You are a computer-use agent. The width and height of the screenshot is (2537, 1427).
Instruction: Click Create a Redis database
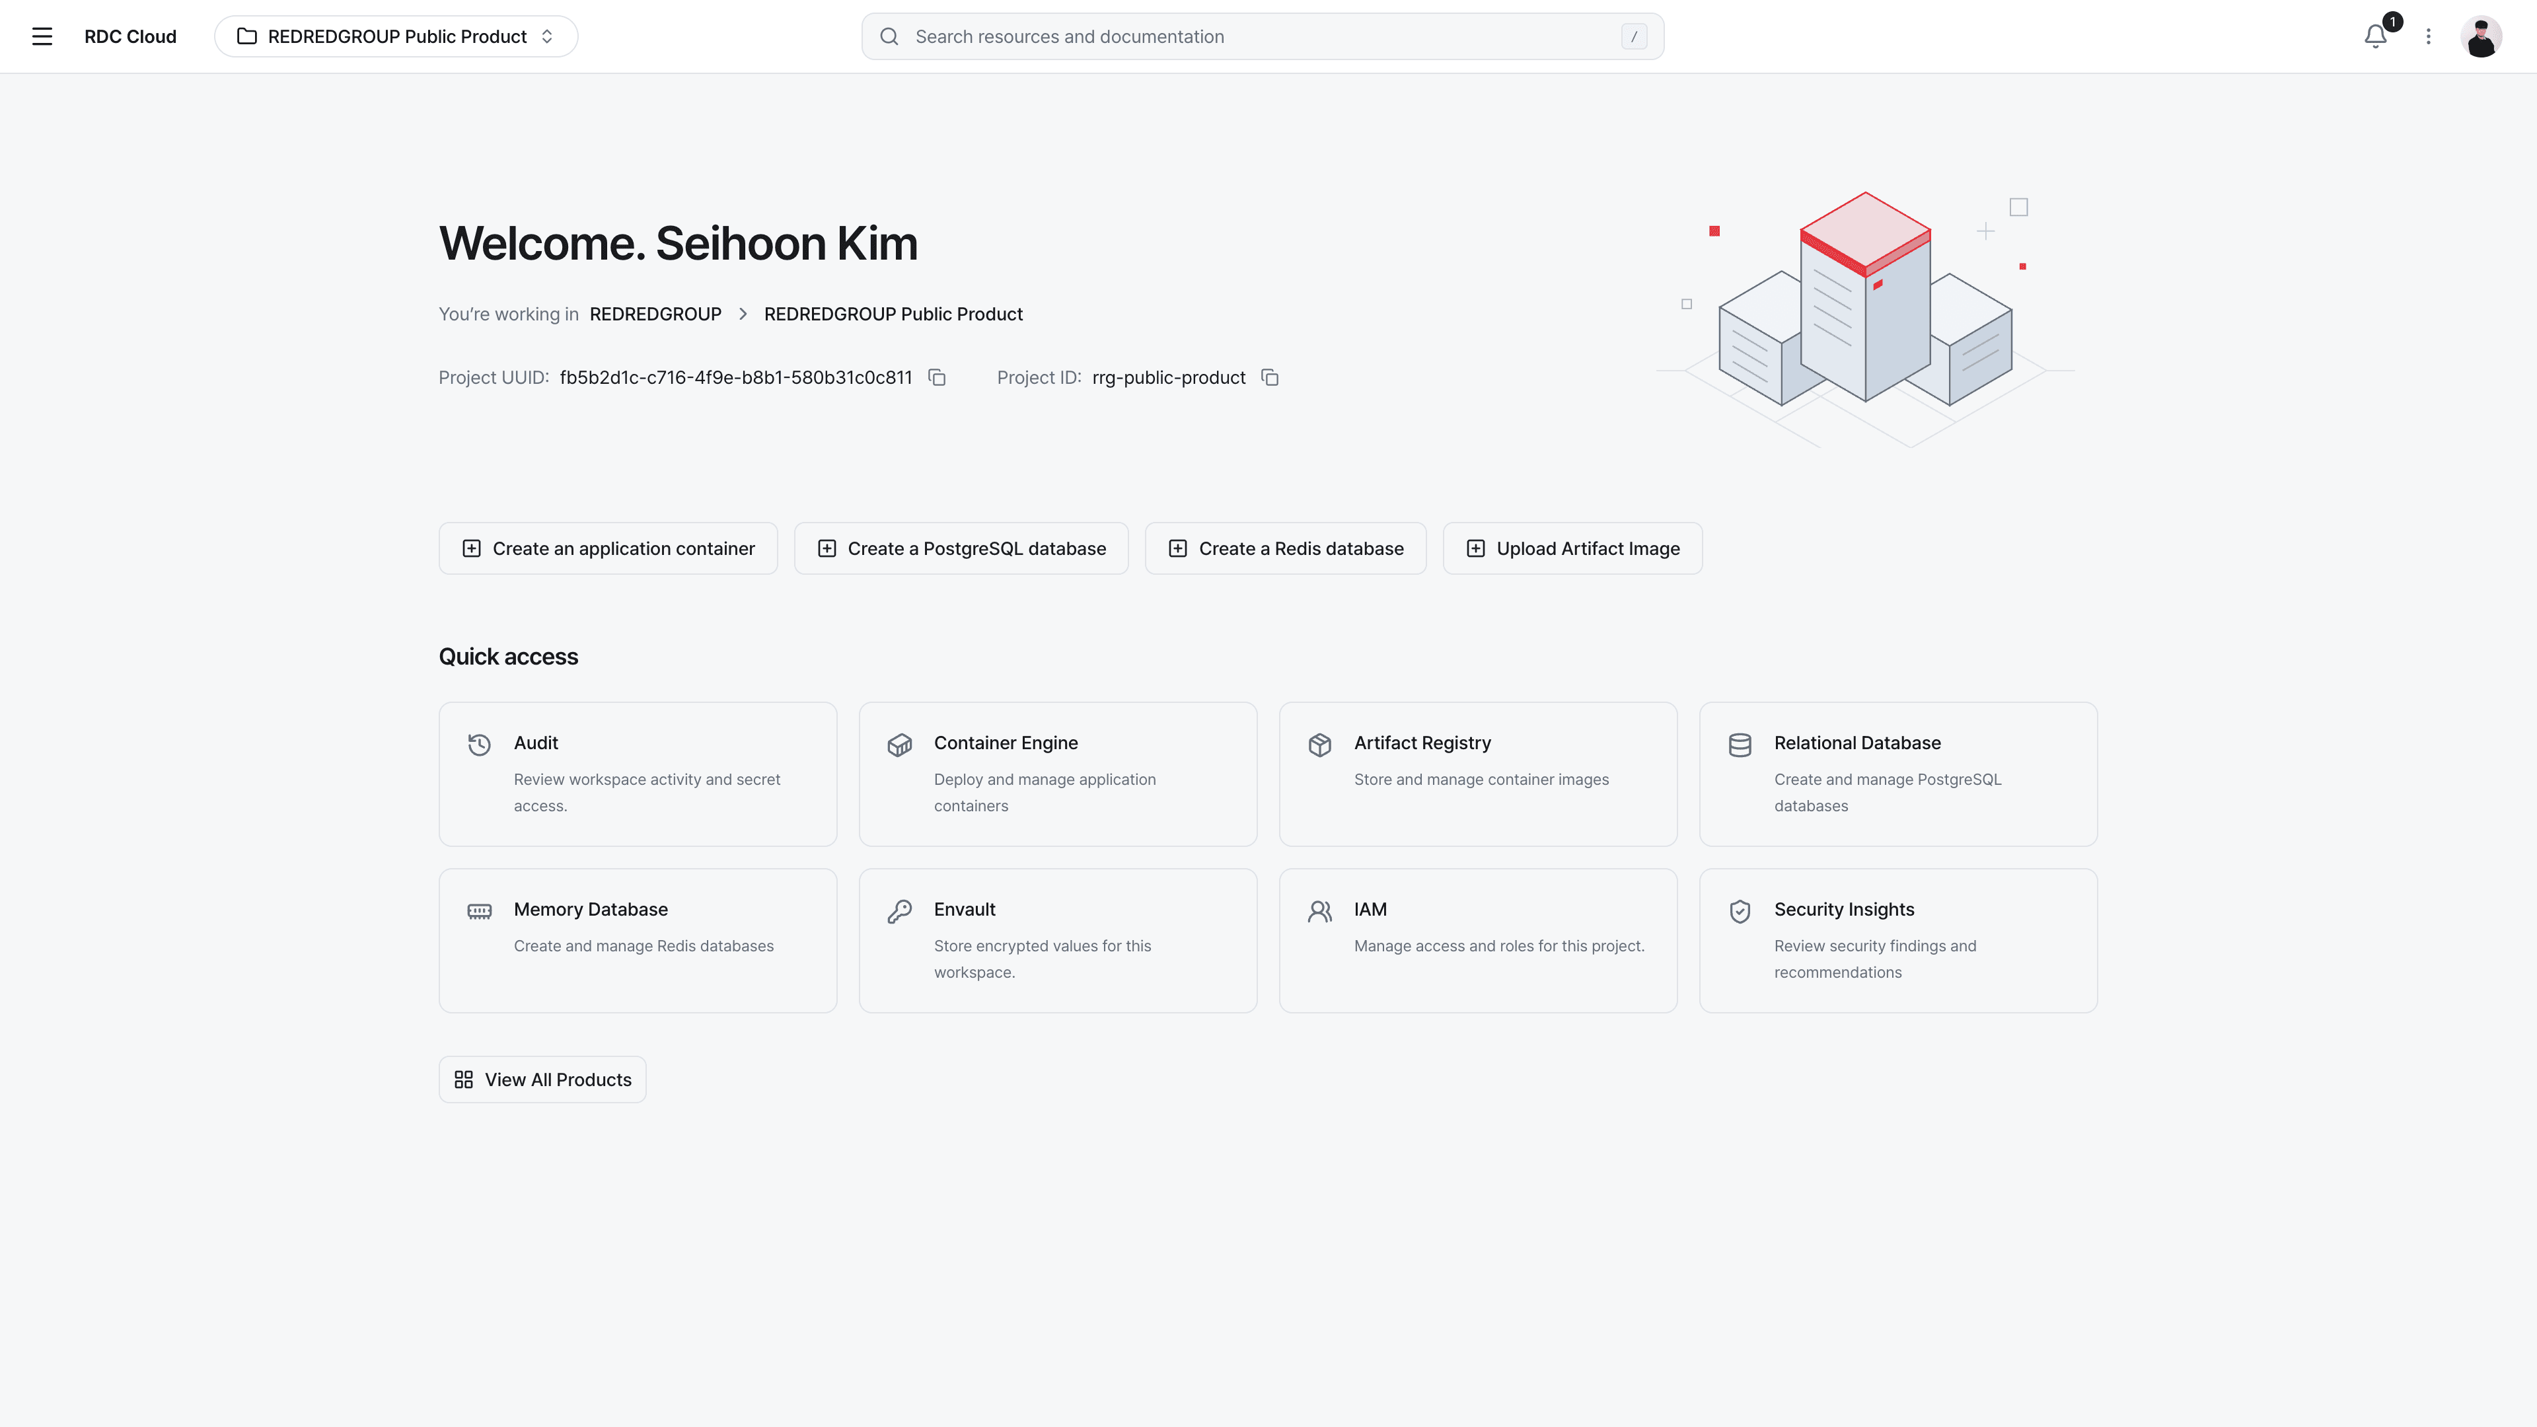(1285, 548)
